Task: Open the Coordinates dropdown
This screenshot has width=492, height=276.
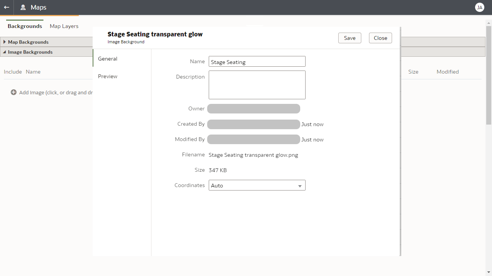Action: tap(257, 186)
